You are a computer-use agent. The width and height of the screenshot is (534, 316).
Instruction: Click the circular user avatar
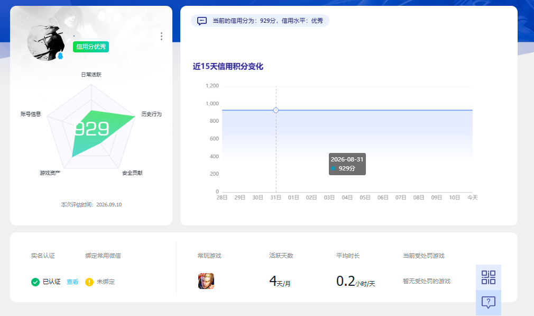click(46, 43)
